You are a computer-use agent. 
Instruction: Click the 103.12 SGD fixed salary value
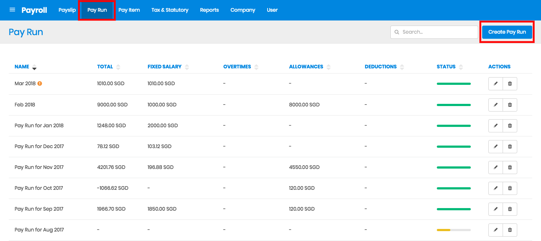[159, 146]
